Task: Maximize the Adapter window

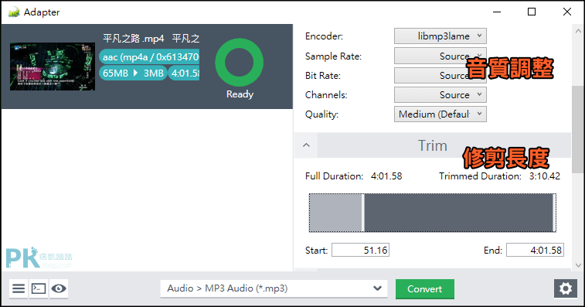Action: click(x=532, y=12)
